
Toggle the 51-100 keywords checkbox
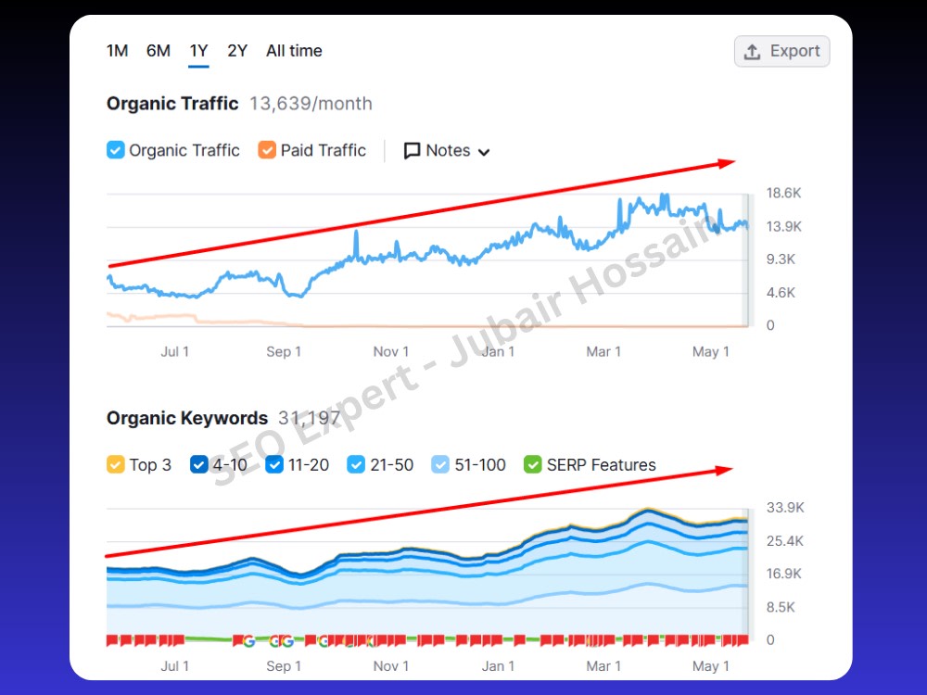440,464
